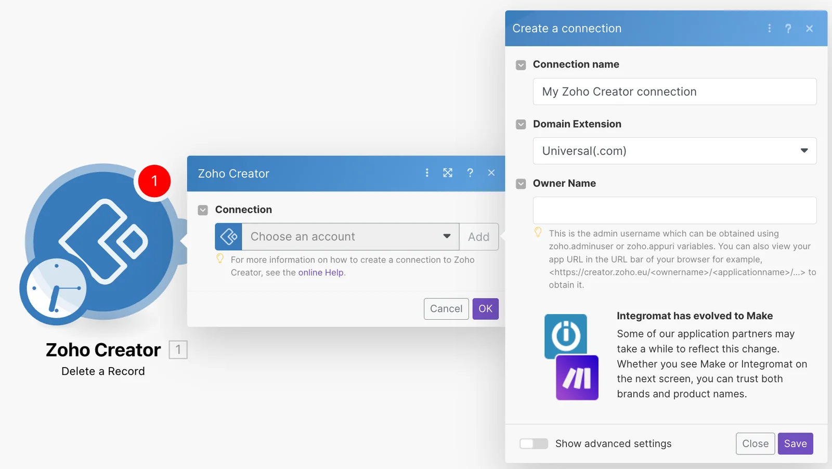Open the Domain Extension dropdown
This screenshot has width=832, height=469.
click(x=674, y=151)
